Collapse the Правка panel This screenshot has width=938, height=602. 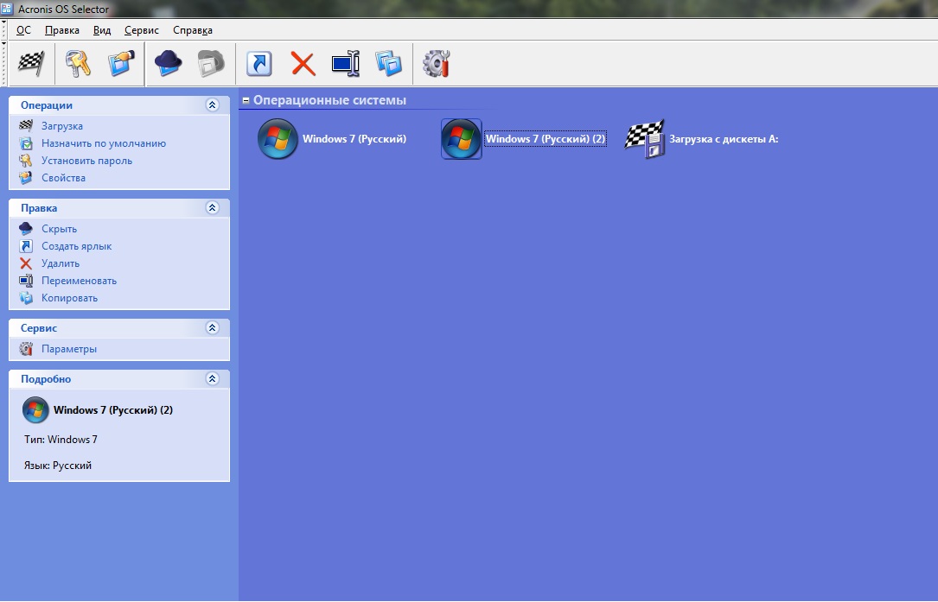pyautogui.click(x=212, y=208)
